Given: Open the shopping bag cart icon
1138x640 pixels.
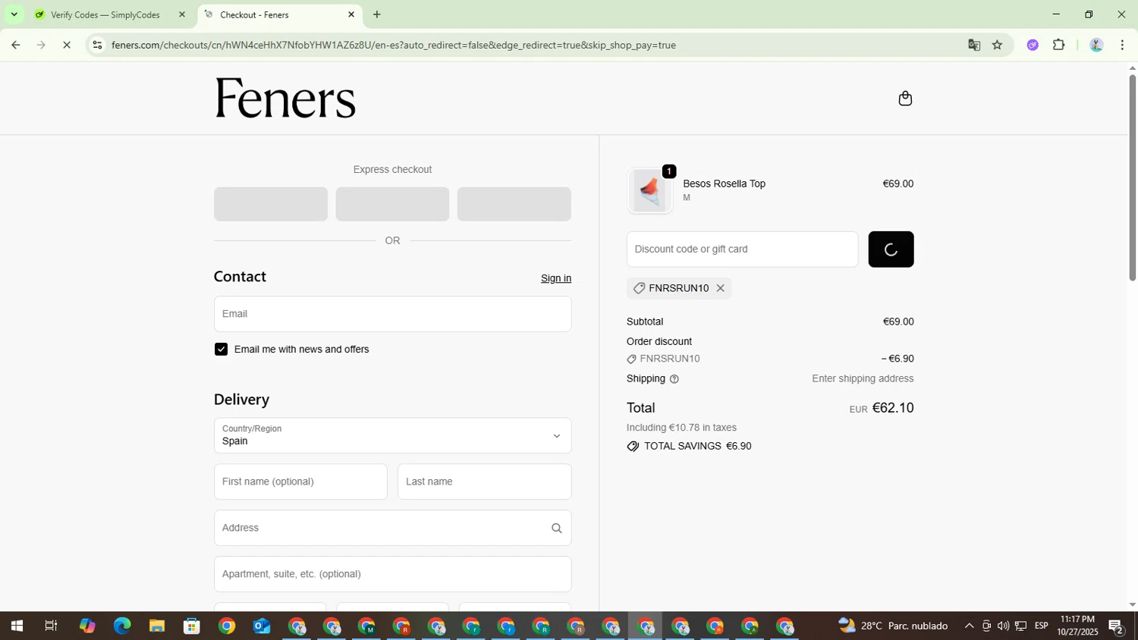Looking at the screenshot, I should [x=905, y=99].
